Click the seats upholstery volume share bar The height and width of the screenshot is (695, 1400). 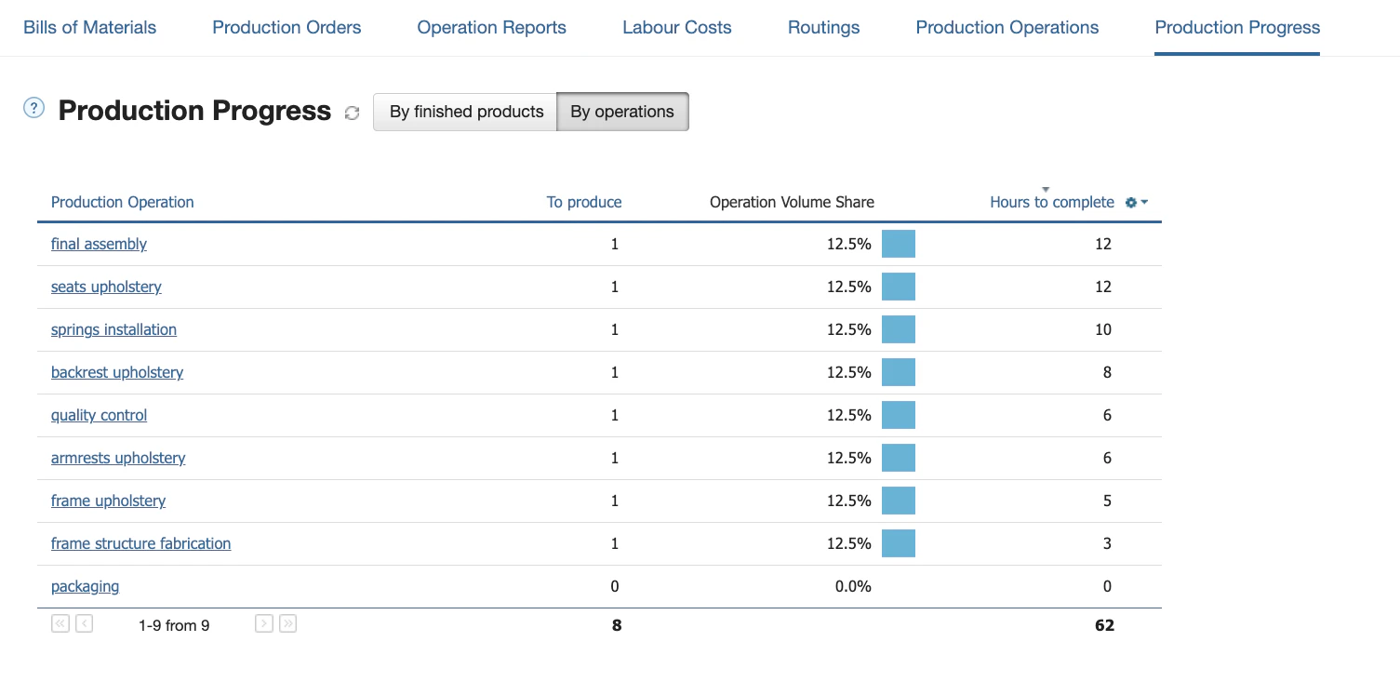[x=898, y=287]
